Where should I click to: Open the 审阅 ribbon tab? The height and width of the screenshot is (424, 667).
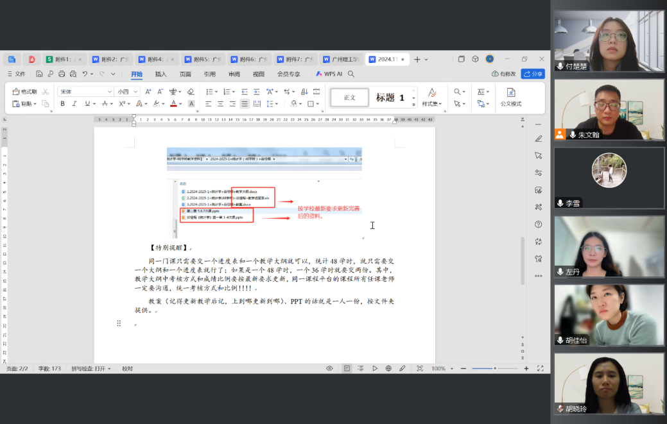[x=234, y=74]
